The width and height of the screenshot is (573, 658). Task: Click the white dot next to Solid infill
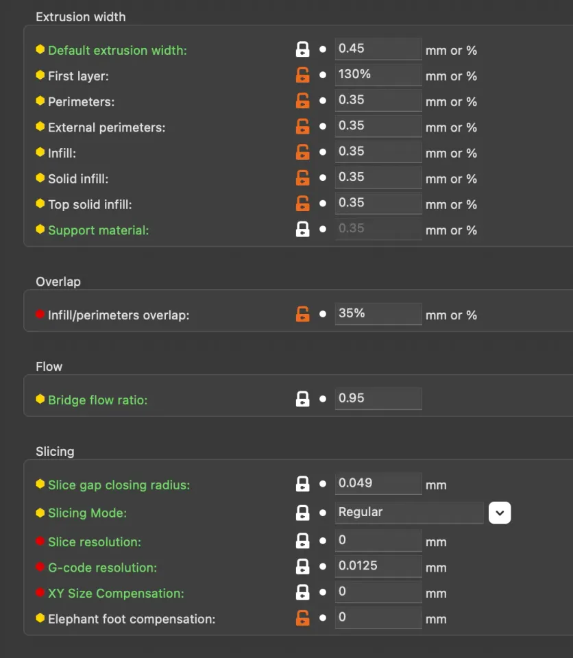pos(323,178)
